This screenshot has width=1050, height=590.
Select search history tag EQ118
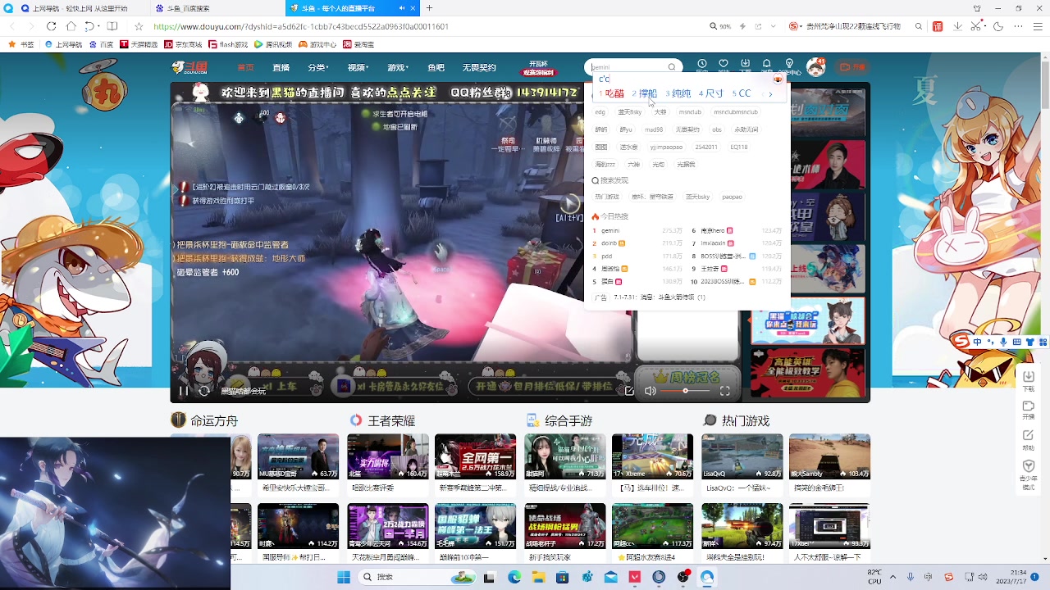click(x=739, y=147)
